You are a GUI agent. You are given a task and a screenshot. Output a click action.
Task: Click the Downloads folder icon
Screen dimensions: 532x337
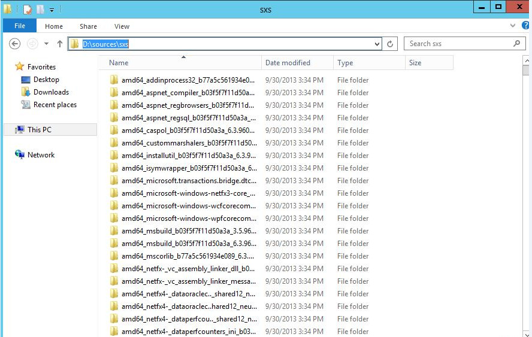click(26, 92)
